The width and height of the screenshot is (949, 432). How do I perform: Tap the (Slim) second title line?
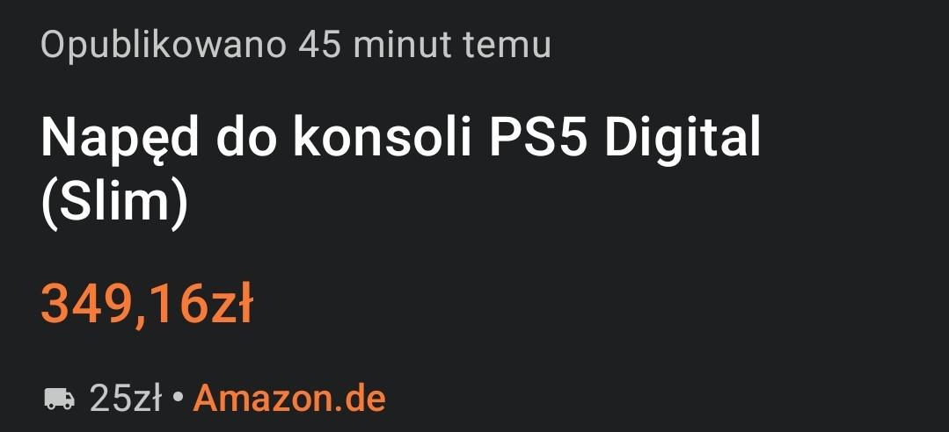pos(114,204)
